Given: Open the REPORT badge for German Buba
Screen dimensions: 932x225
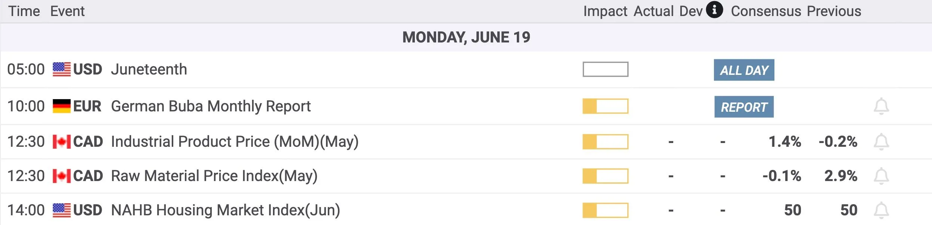Looking at the screenshot, I should (x=744, y=107).
